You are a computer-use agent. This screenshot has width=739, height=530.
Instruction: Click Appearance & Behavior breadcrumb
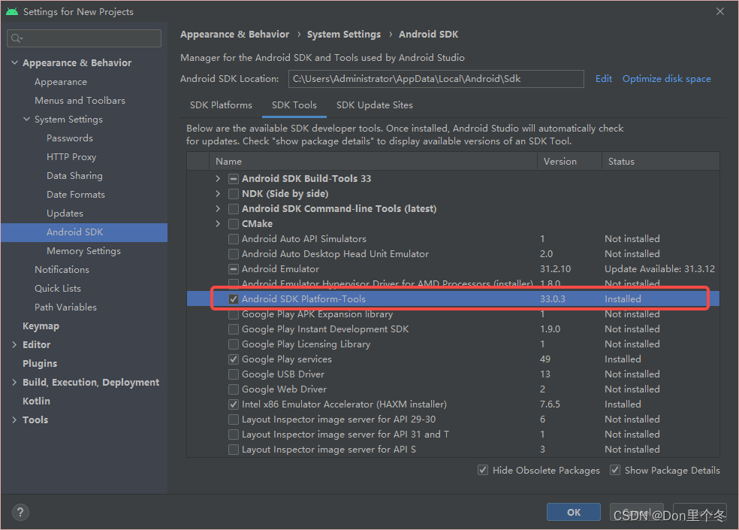[235, 35]
